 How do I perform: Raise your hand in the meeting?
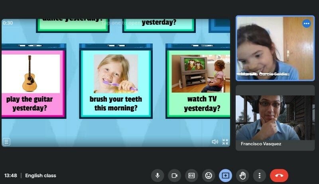coord(242,175)
